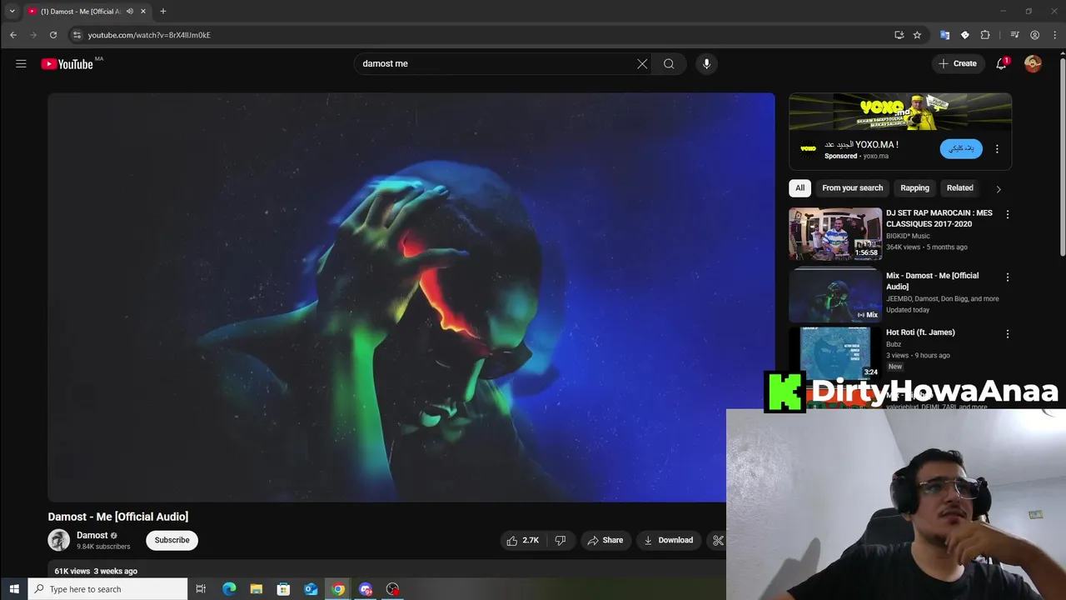Screen dimensions: 1066x600
Task: Open DJ SET RAP MAROCAIN video thumbnail
Action: 835,233
